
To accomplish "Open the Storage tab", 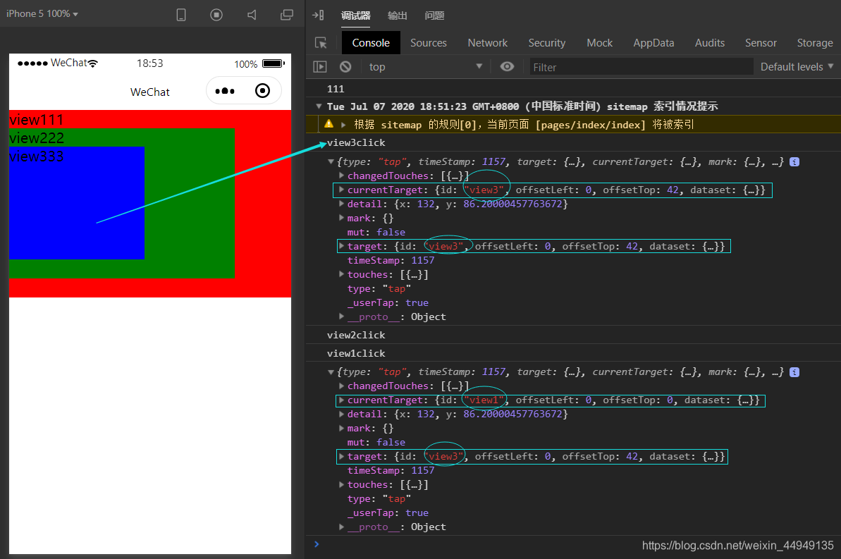I will (x=815, y=43).
